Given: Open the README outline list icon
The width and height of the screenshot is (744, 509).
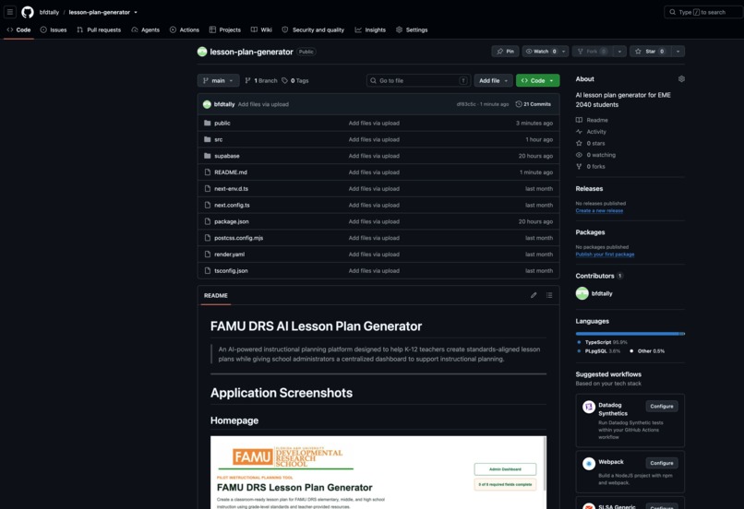Looking at the screenshot, I should (x=549, y=295).
